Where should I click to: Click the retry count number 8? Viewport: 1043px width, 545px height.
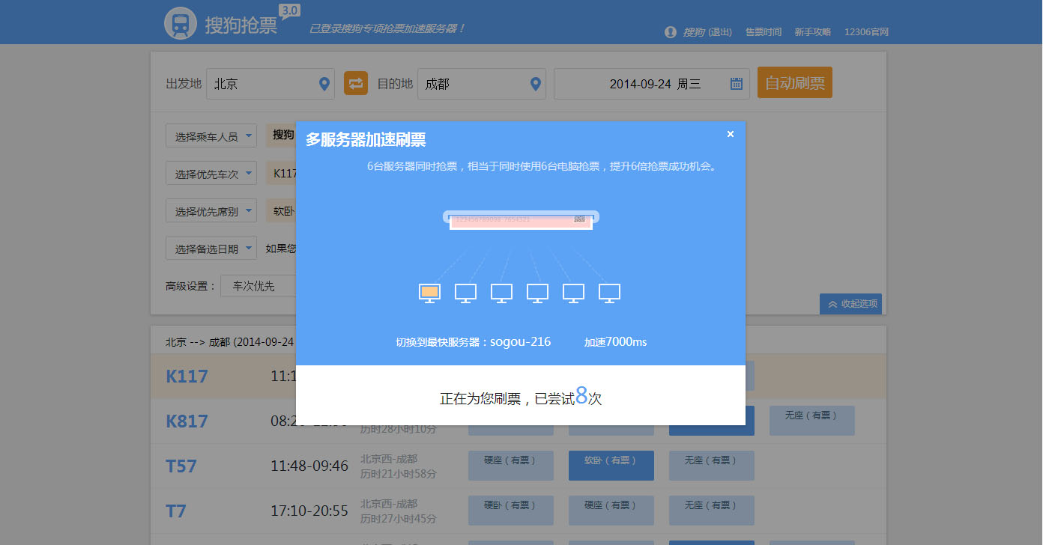click(x=581, y=396)
